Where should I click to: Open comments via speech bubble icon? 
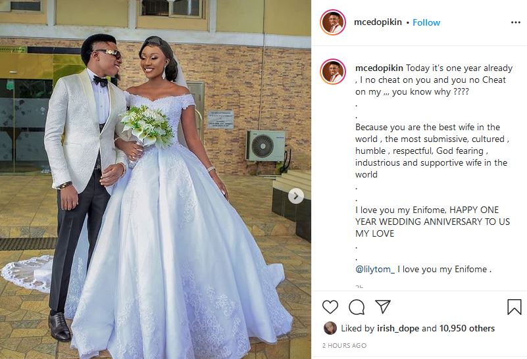tap(357, 307)
